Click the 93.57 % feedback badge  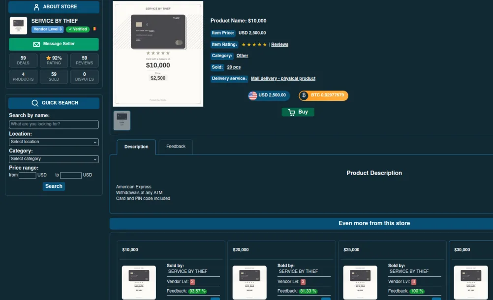click(x=197, y=291)
